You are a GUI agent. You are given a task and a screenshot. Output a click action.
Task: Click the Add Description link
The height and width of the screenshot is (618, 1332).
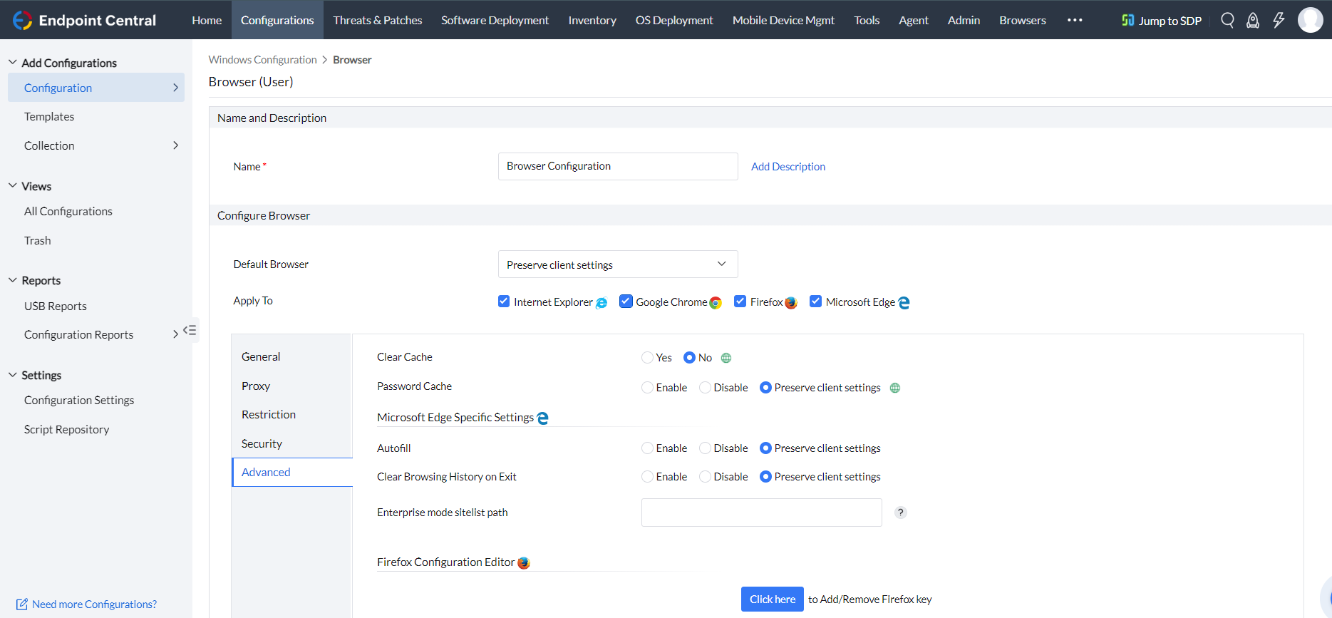coord(788,166)
